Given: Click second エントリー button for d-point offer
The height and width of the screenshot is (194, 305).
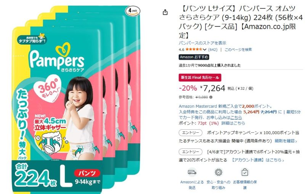Looking at the screenshot, I should (190, 152).
